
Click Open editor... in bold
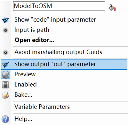[34, 40]
